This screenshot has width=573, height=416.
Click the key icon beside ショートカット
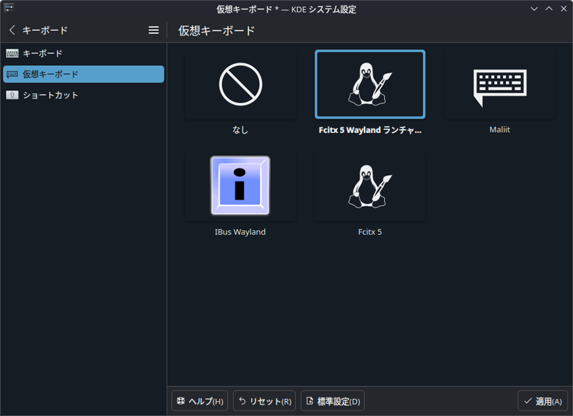pyautogui.click(x=11, y=95)
